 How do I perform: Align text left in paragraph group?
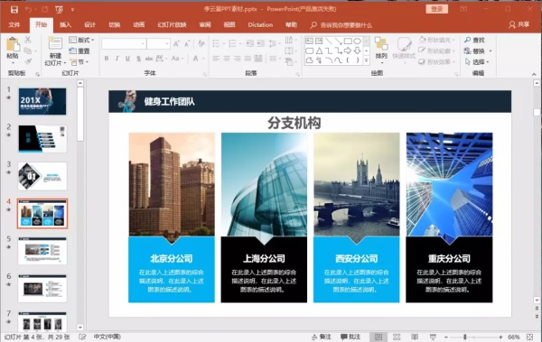(x=216, y=59)
